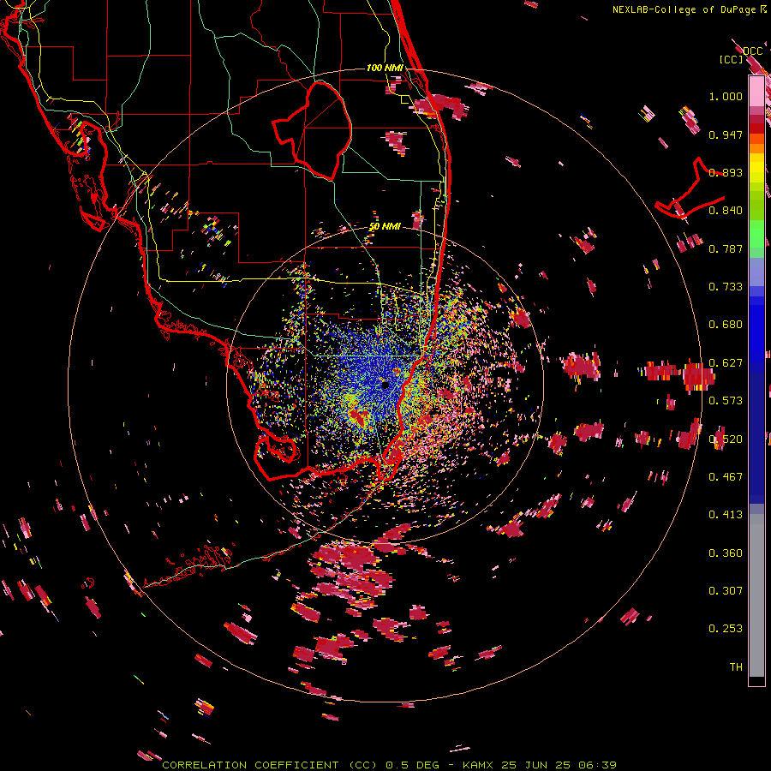Image resolution: width=771 pixels, height=771 pixels.
Task: Click the TH threshold label on the legend
Action: click(736, 667)
